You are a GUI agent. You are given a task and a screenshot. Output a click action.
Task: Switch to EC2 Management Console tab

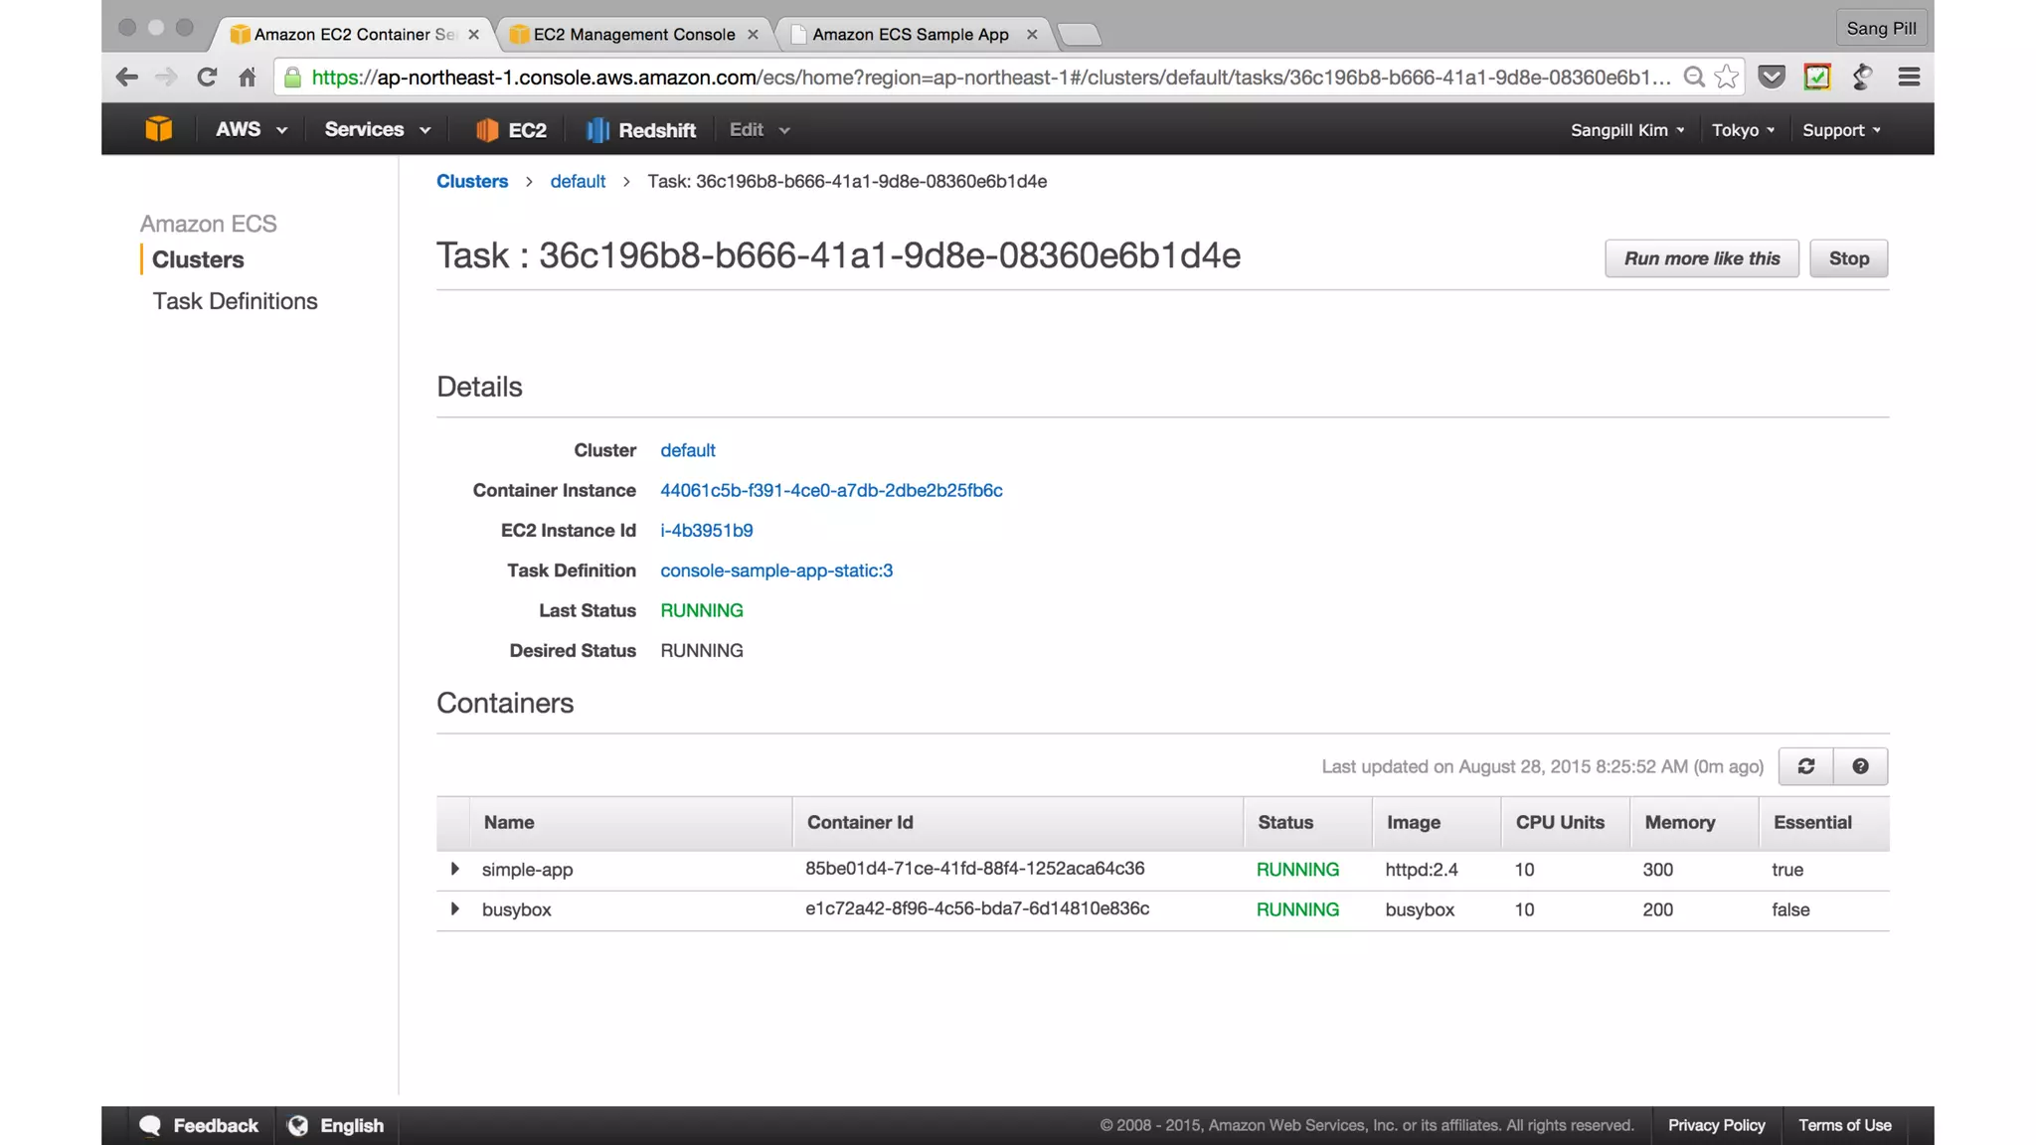point(633,35)
